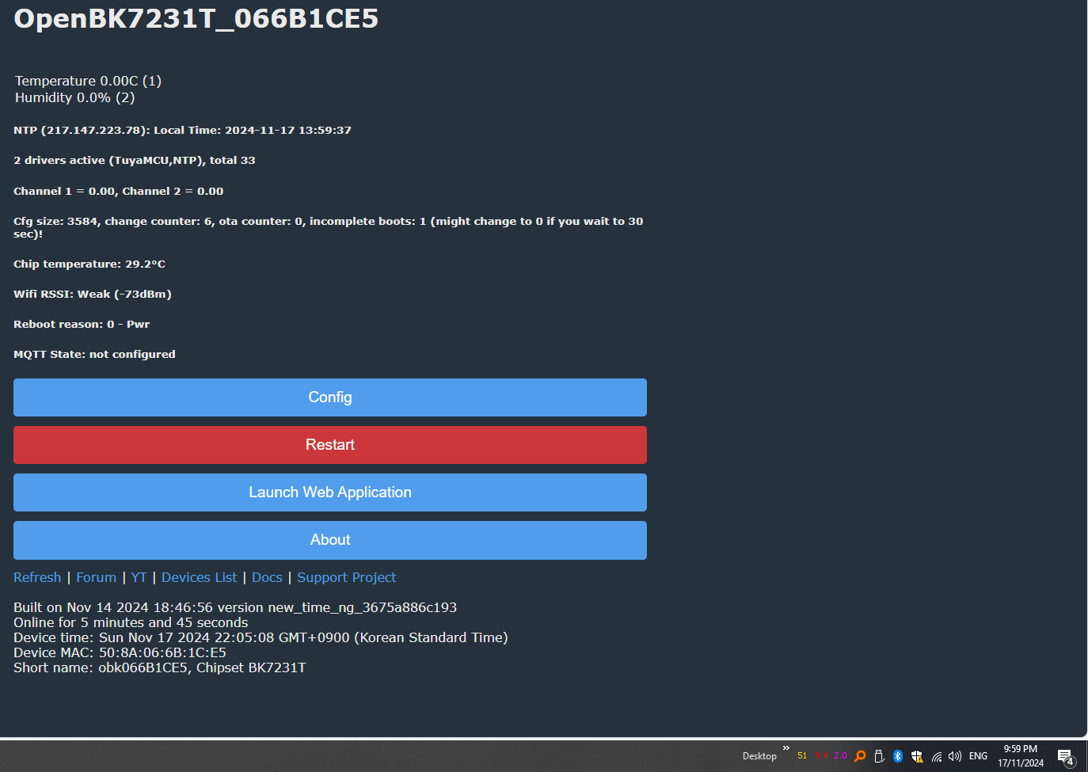Click the red 9.4 tray monitor value
This screenshot has width=1088, height=772.
tap(821, 755)
